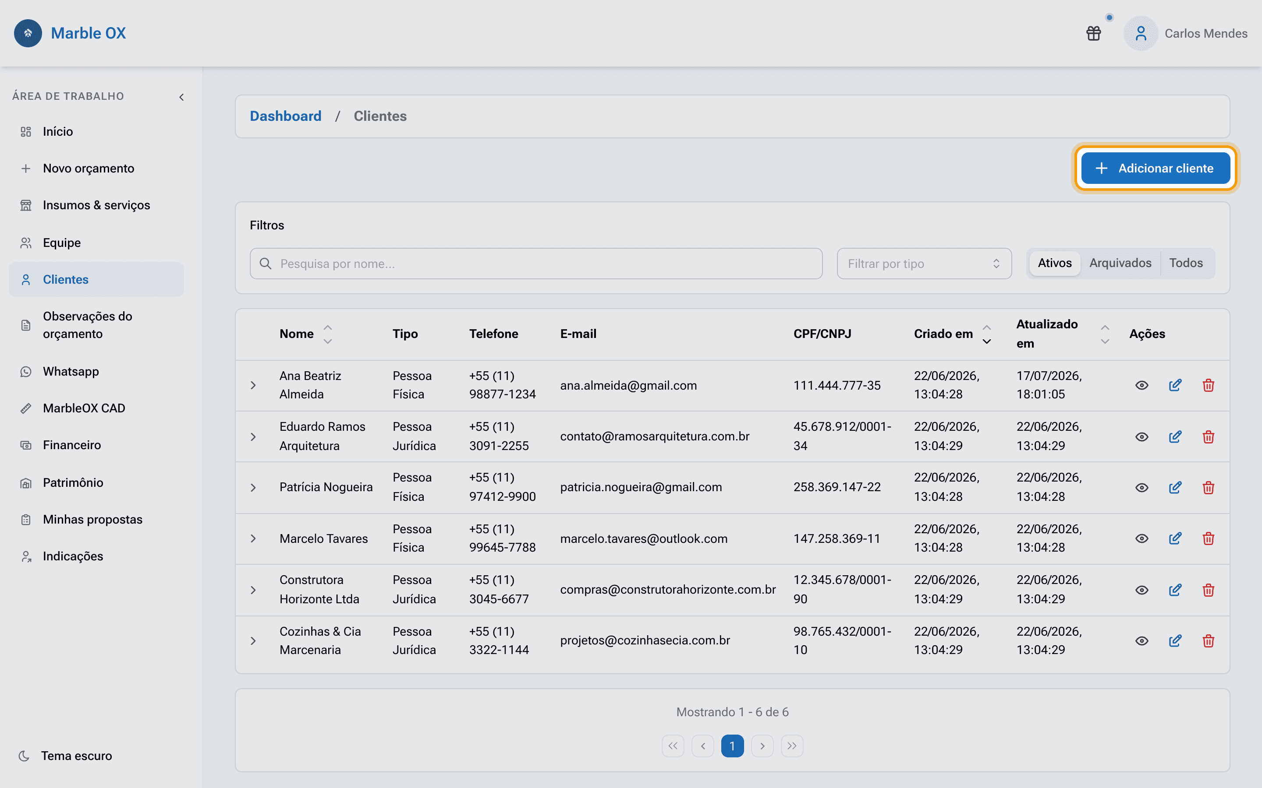Viewport: 1262px width, 788px height.
Task: Show Todos clients
Action: (1186, 263)
